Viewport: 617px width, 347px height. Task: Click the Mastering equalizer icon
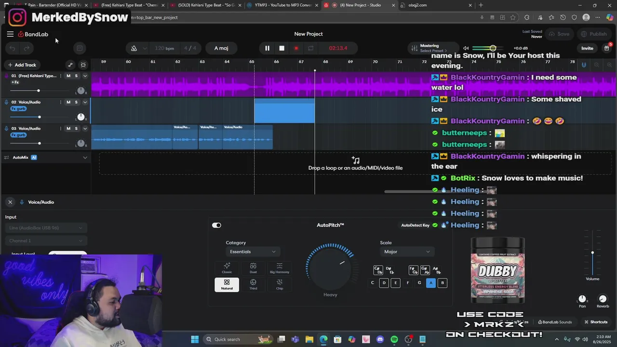pos(414,48)
